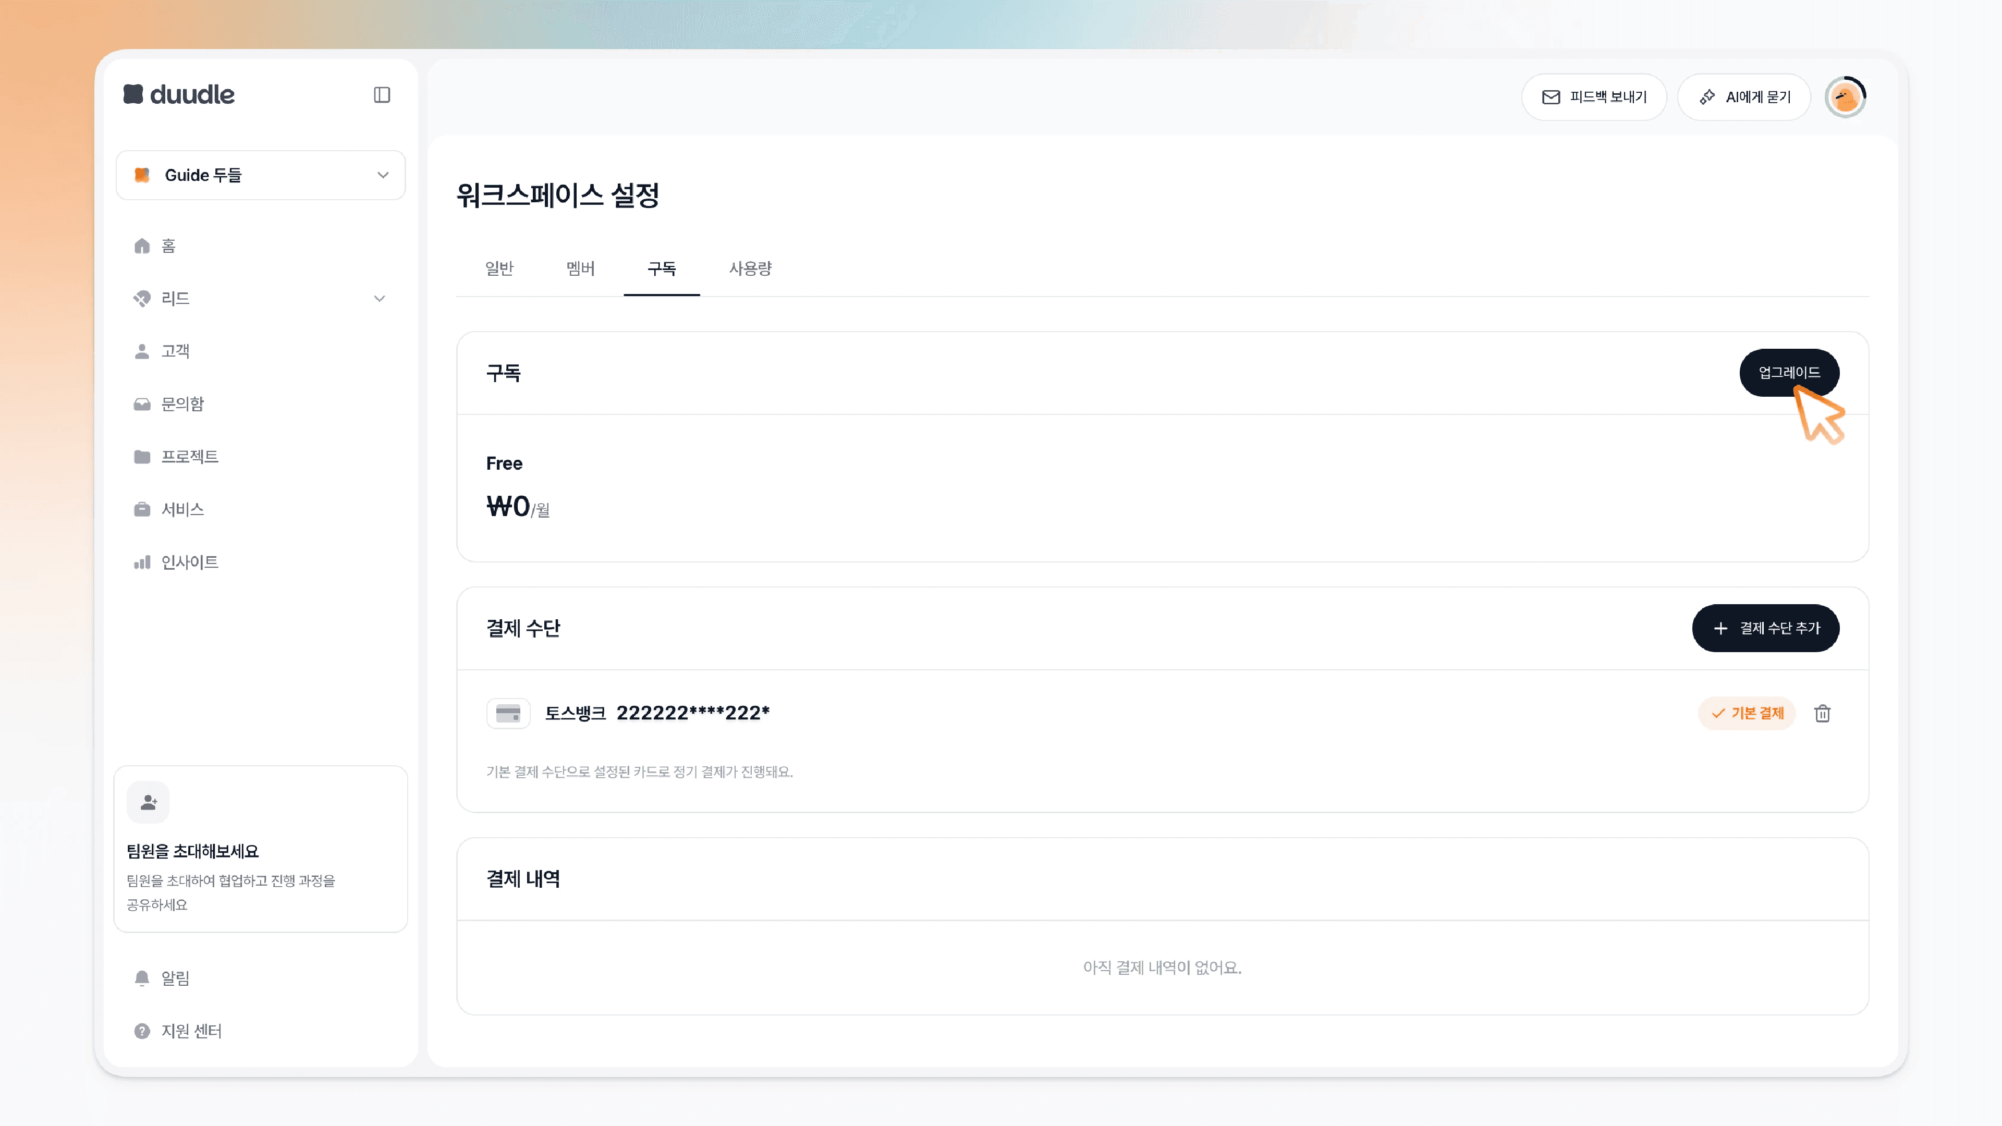Open the Guide 두들 workspace dropdown

(260, 175)
